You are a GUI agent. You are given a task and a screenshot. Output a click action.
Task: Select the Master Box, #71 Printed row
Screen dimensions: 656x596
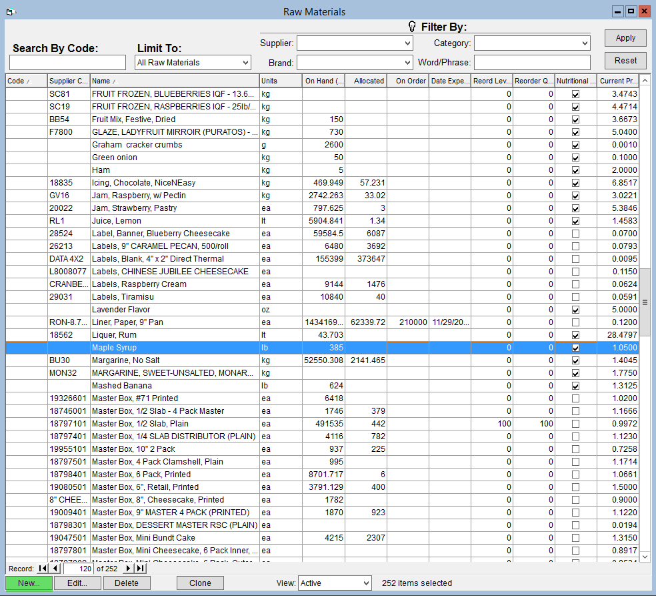(x=322, y=398)
